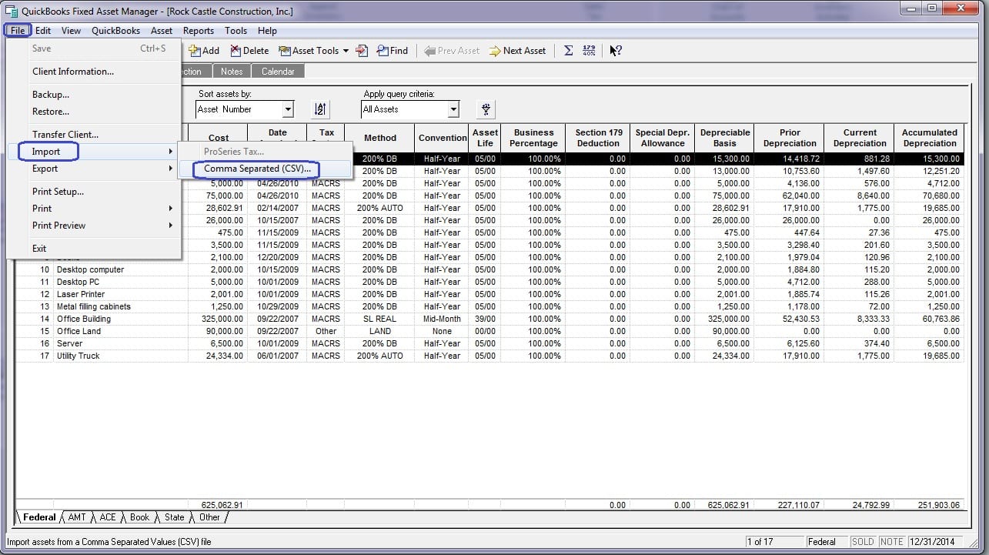
Task: Select the Server asset row
Action: point(490,343)
